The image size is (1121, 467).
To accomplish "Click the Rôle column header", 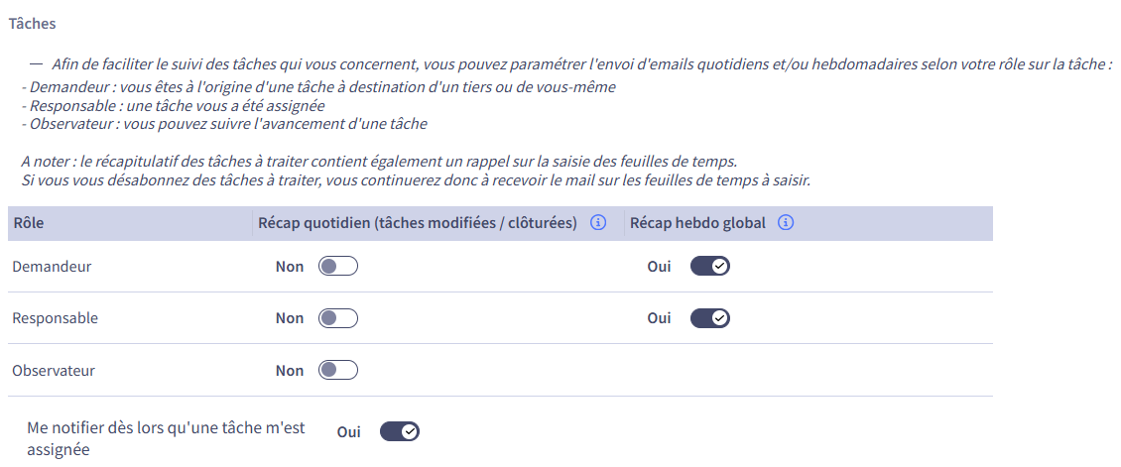I will click(x=28, y=223).
